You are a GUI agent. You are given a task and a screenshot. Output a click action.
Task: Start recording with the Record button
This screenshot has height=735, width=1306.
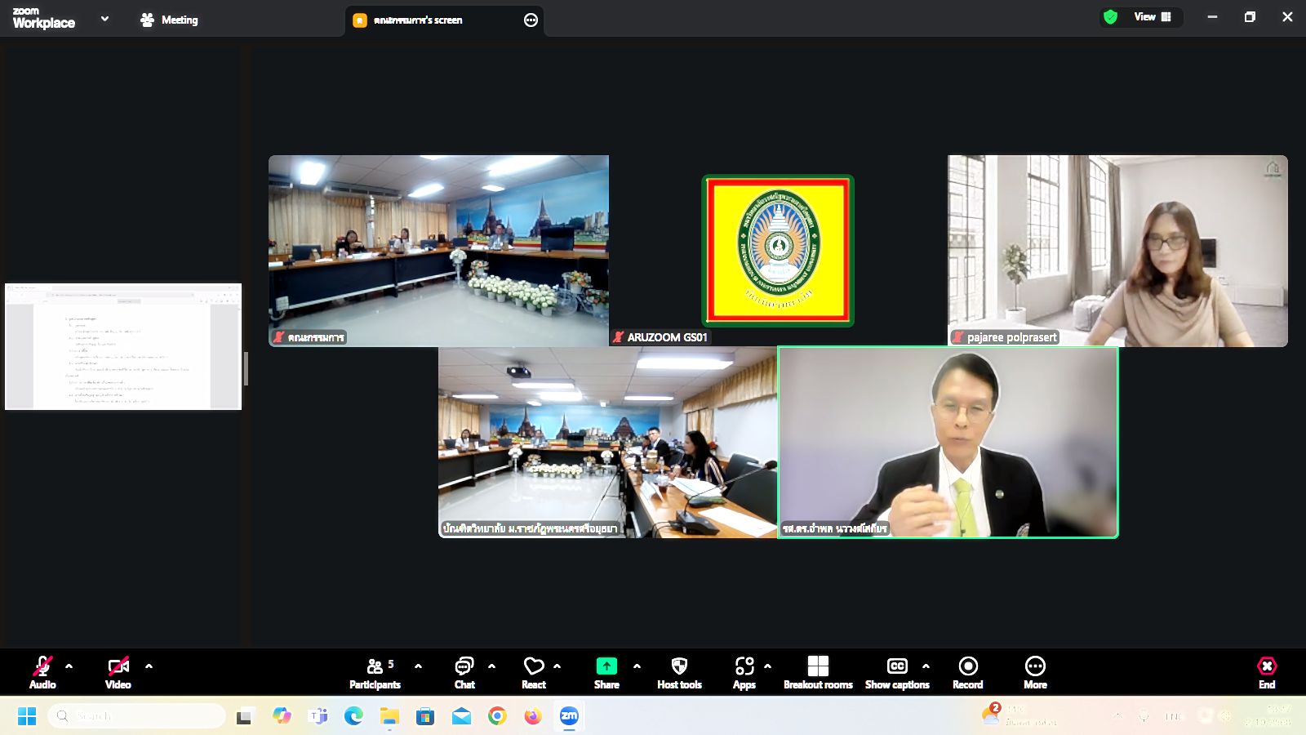pos(968,673)
